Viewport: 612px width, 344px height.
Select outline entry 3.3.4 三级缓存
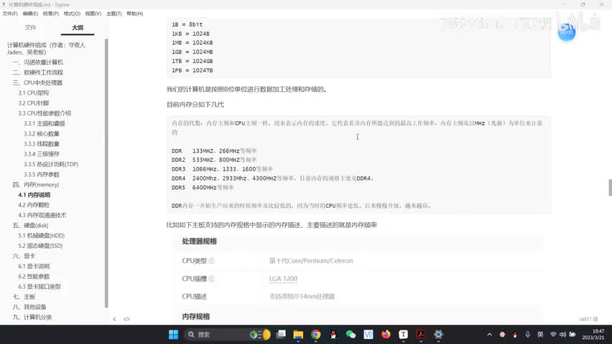coord(42,154)
